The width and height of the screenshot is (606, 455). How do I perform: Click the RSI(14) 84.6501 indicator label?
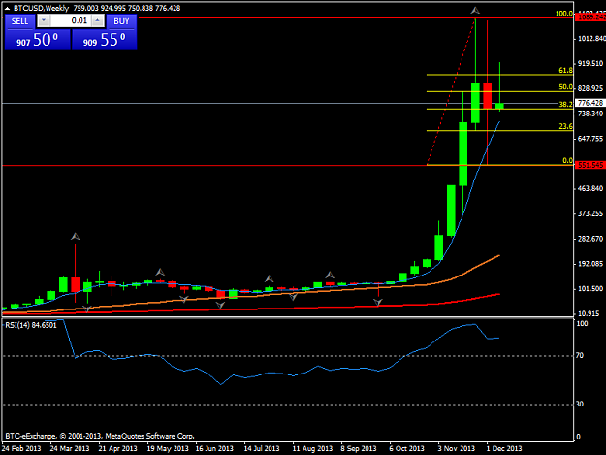[x=31, y=325]
